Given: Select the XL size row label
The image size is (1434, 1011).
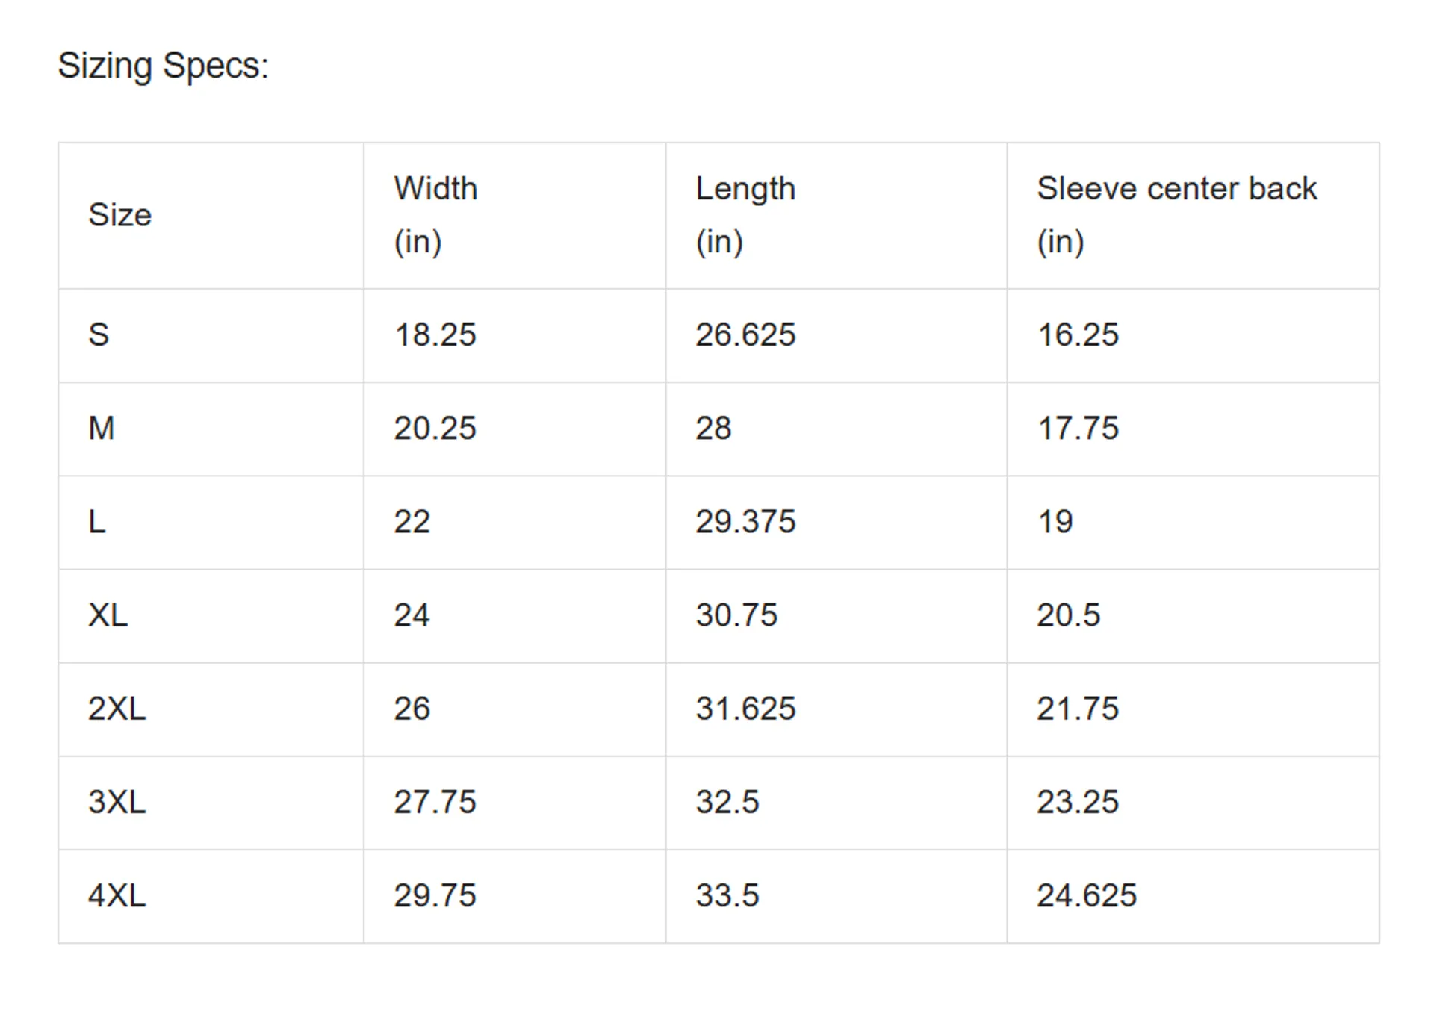Looking at the screenshot, I should 108,615.
